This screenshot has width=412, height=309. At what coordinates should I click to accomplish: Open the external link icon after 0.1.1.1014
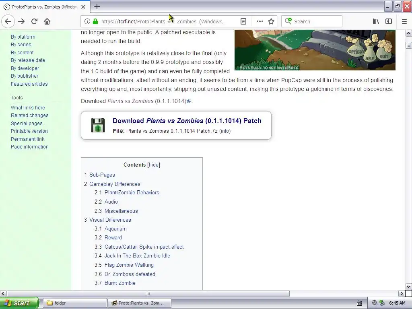[189, 101]
